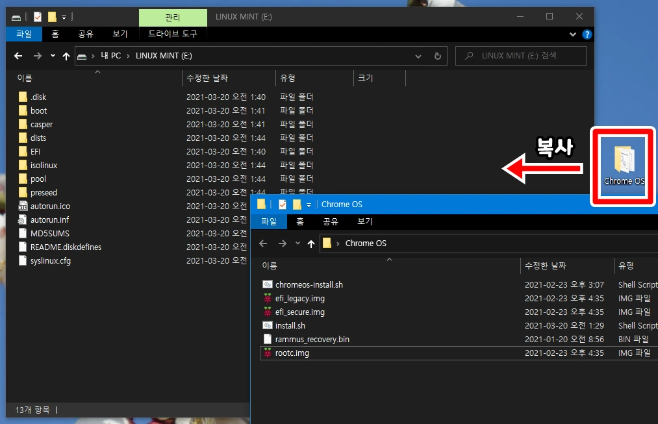Open 파일 menu in Chrome OS window
The width and height of the screenshot is (658, 424).
click(268, 221)
